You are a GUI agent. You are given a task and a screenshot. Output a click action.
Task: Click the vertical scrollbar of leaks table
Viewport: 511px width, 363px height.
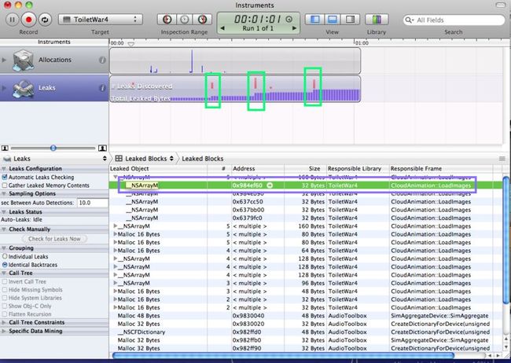point(506,241)
